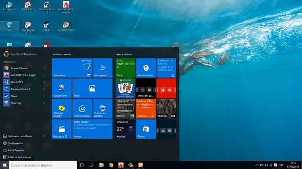
Task: Open the Calendario tile
Action: pyautogui.click(x=72, y=68)
